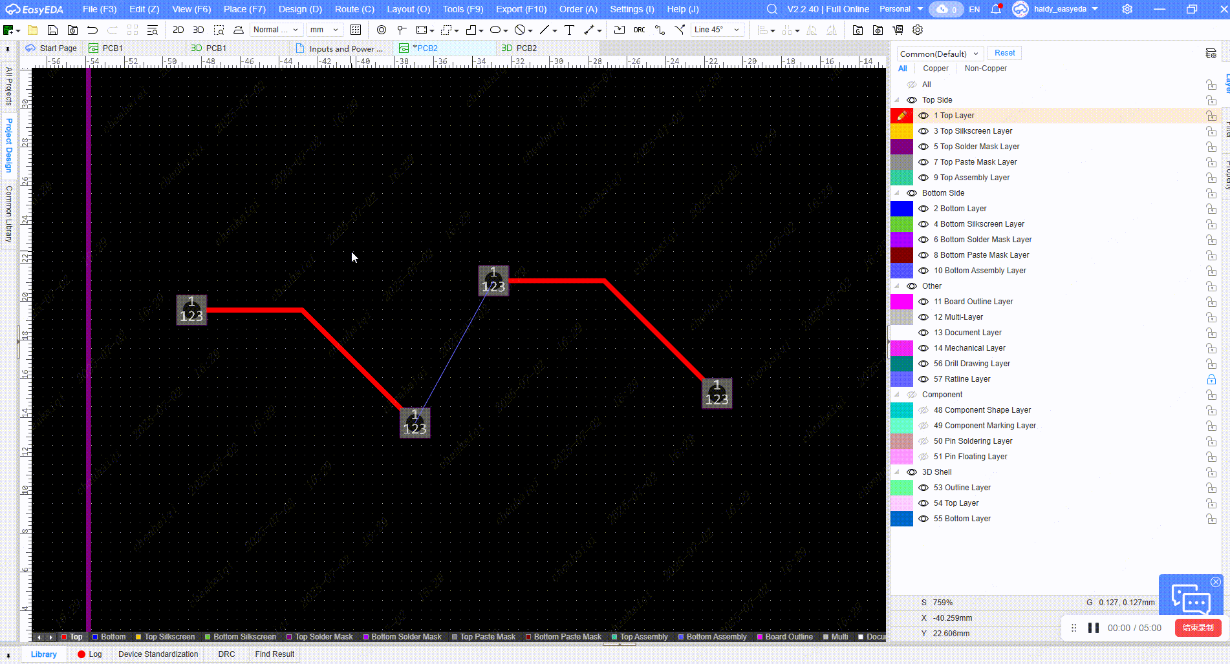The width and height of the screenshot is (1230, 664).
Task: Open the DRC tab in bottom panel
Action: coord(226,654)
